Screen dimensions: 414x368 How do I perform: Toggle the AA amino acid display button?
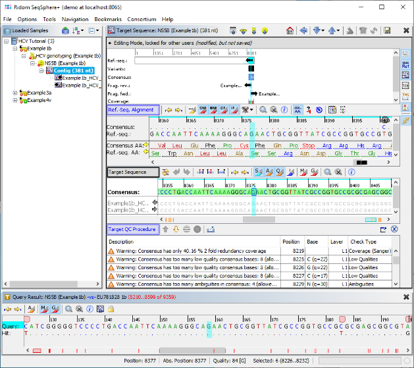298,110
